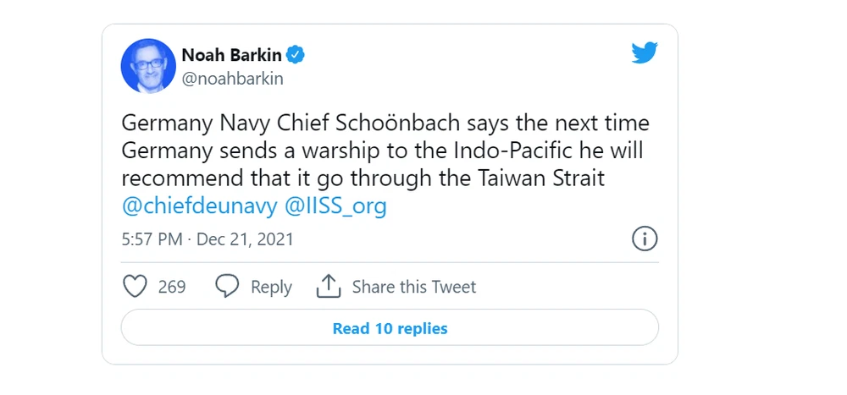
Task: Open Twitter via the blue bird logo
Action: pos(645,53)
